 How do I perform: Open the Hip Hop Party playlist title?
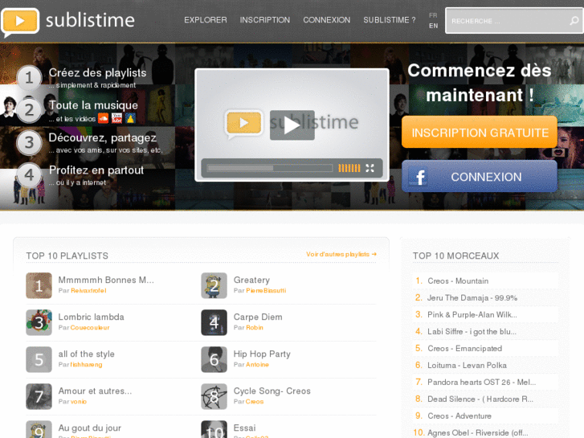click(262, 354)
